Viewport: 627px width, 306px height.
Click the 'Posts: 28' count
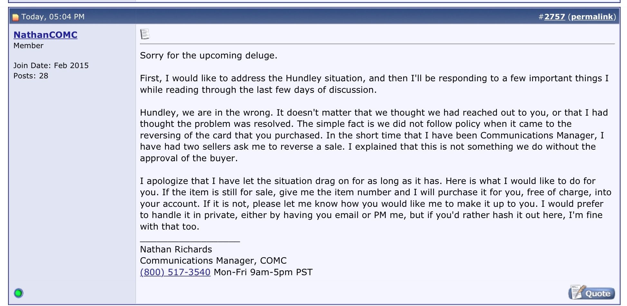(x=31, y=76)
